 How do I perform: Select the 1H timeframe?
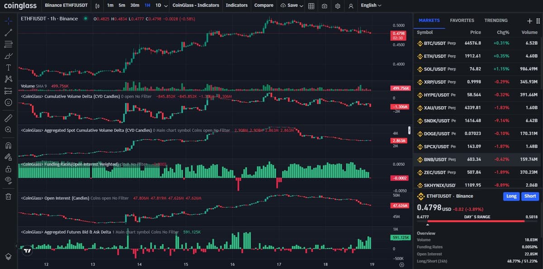click(x=148, y=5)
